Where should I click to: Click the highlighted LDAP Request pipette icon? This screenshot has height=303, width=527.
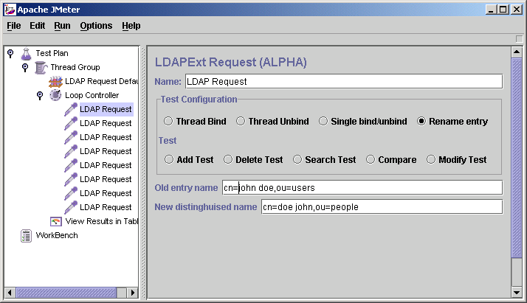[x=71, y=109]
